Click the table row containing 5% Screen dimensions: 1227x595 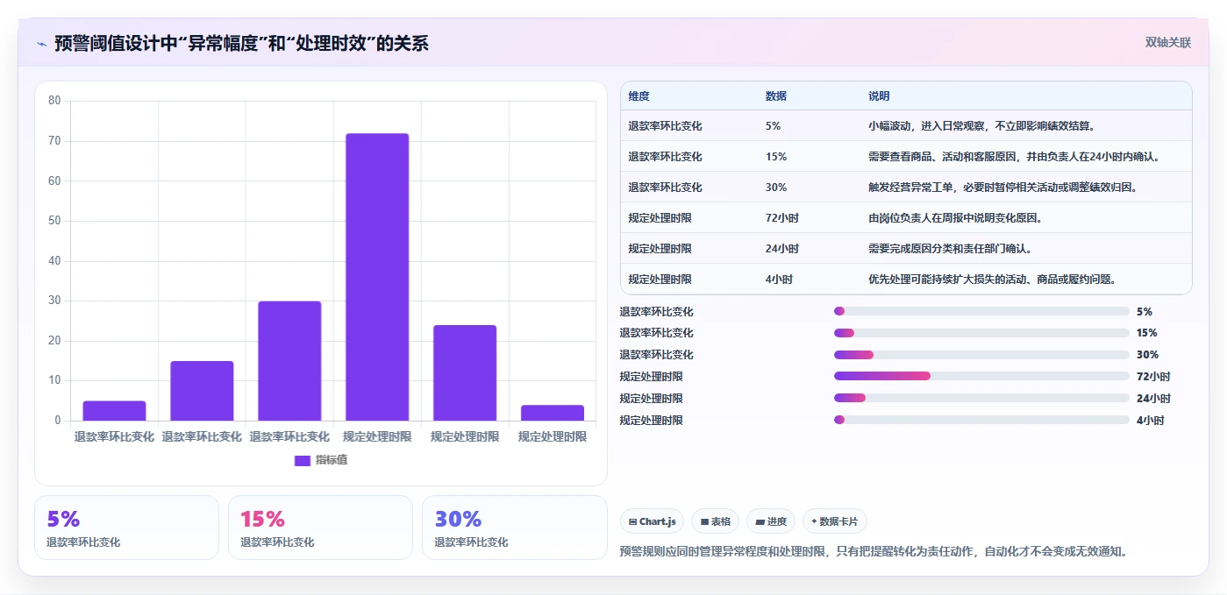click(x=906, y=126)
